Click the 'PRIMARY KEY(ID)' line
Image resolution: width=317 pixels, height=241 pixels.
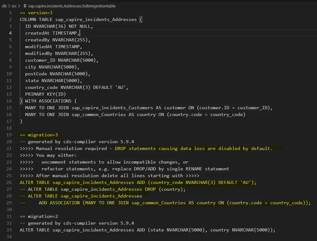click(x=45, y=94)
